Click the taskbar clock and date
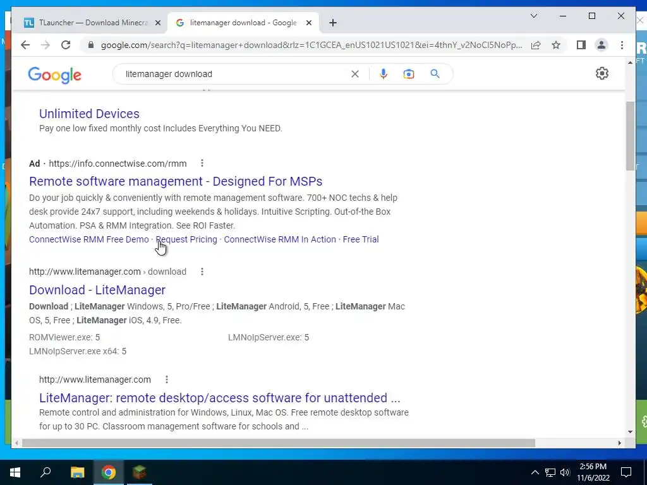 coord(593,472)
